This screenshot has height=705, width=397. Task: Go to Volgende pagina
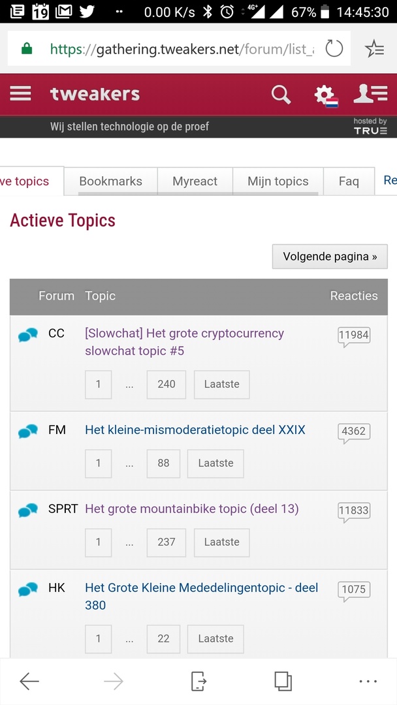coord(330,257)
